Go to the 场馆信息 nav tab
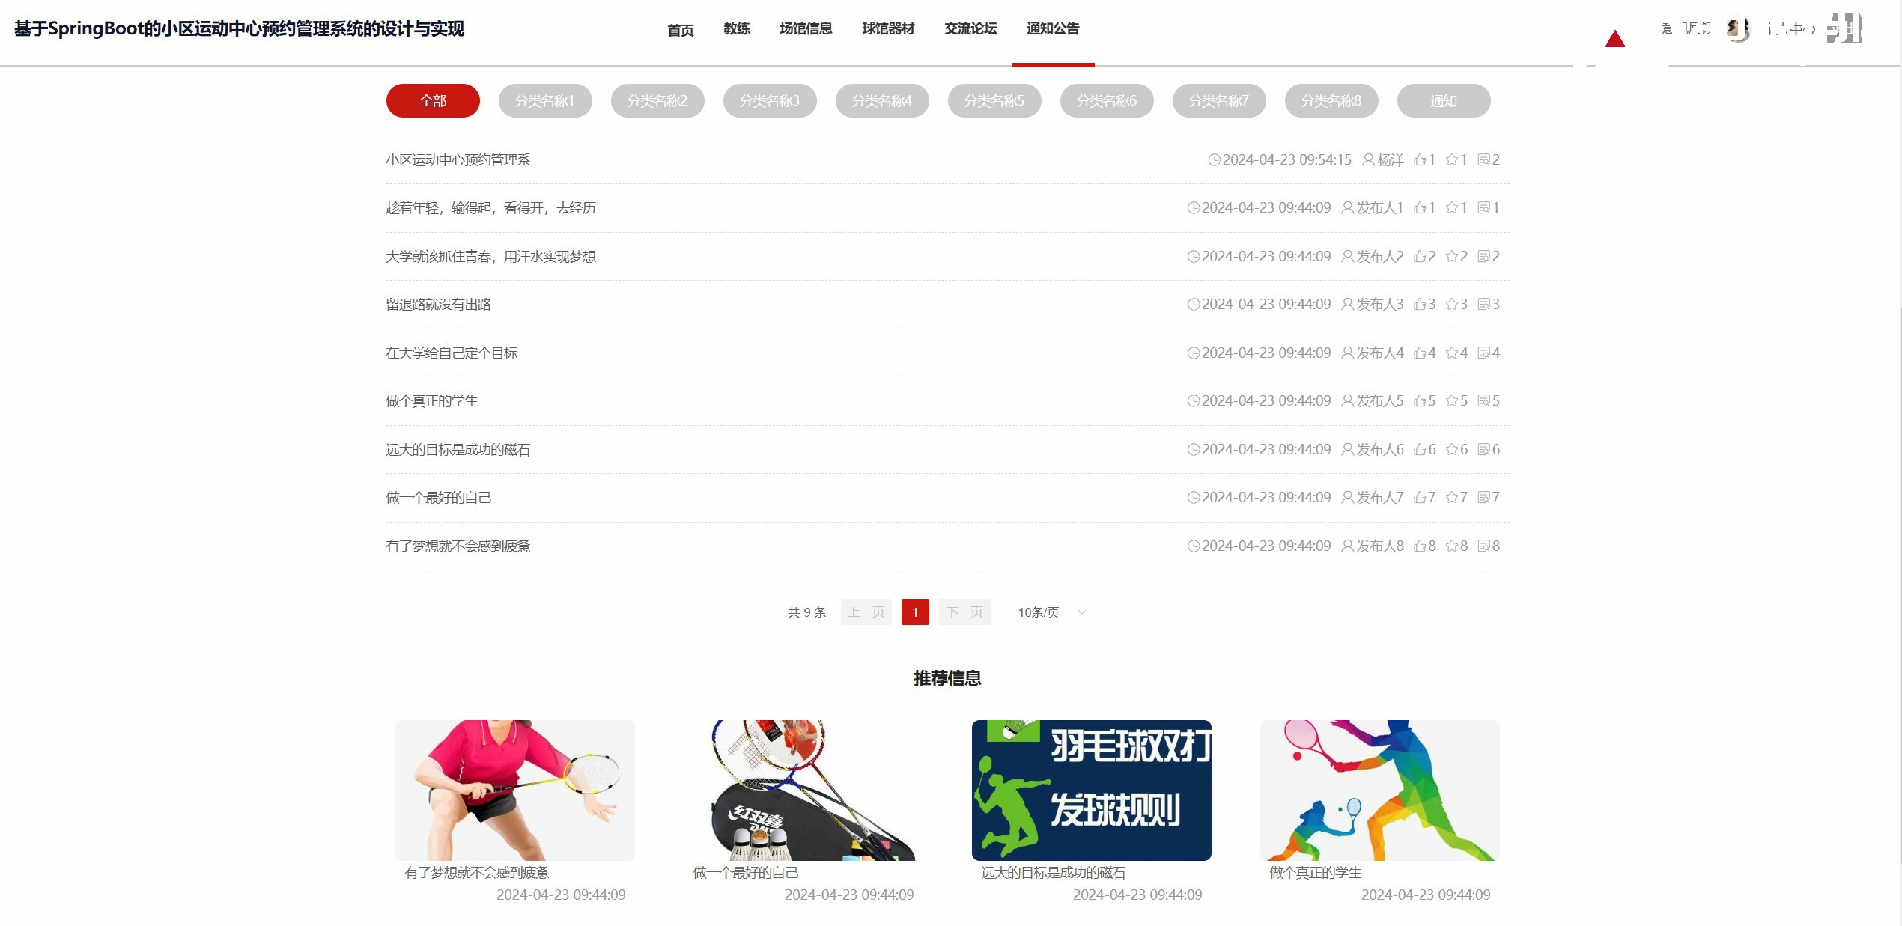1902x926 pixels. pyautogui.click(x=806, y=28)
